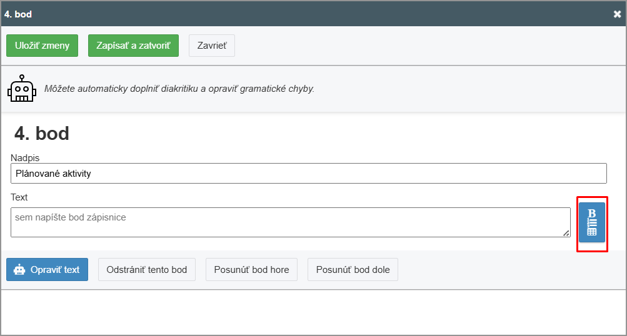627x336 pixels.
Task: Click the Uložiť zmeny button
Action: [x=42, y=46]
